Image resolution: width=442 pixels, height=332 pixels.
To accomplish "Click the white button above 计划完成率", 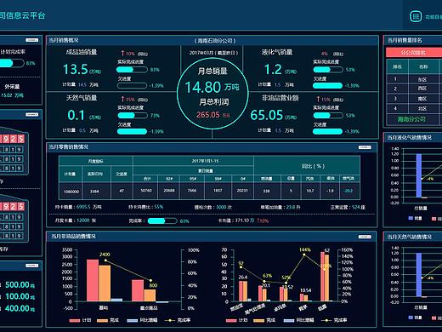I will 32,40.
